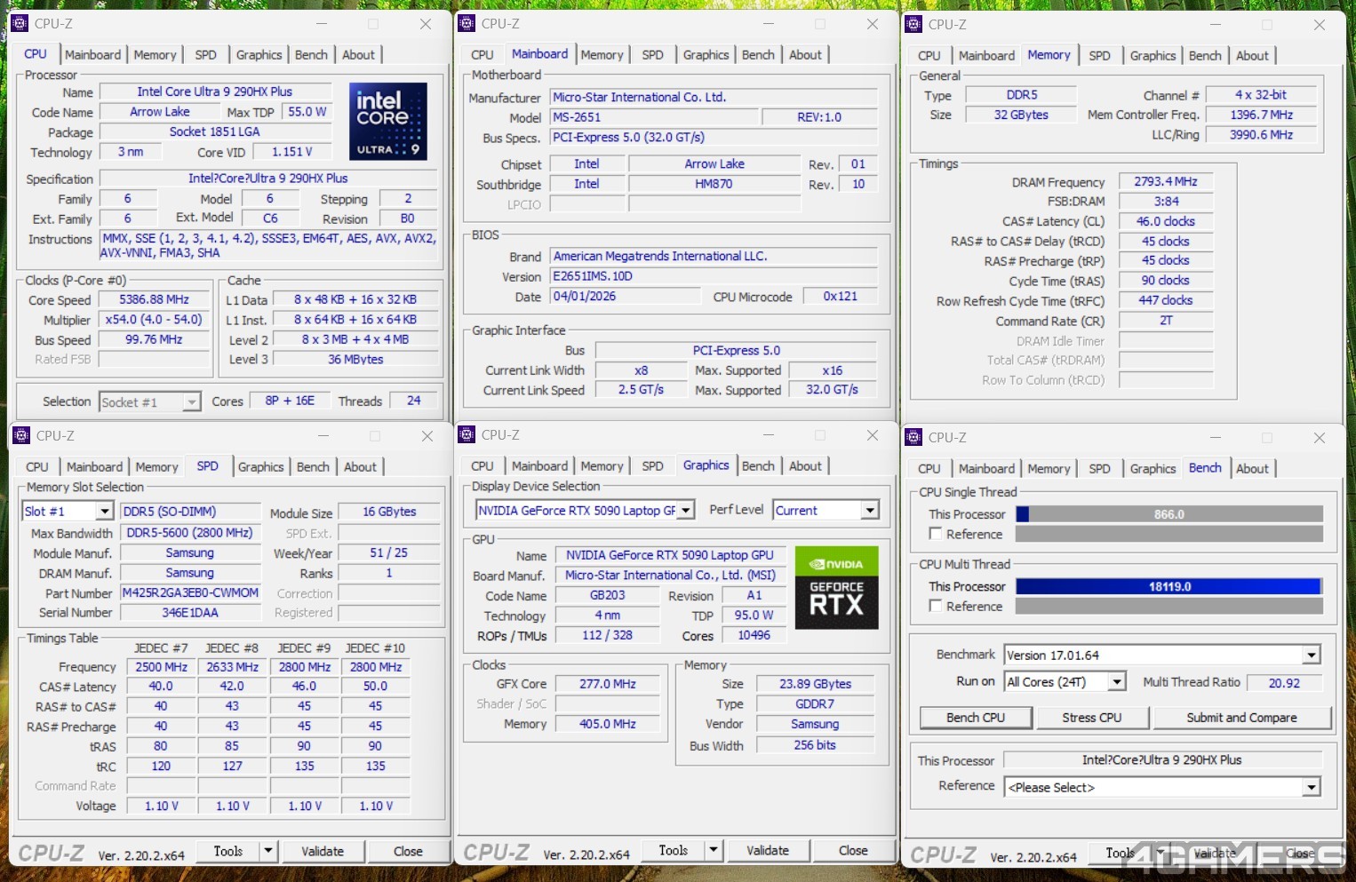
Task: Enable Reference checkbox under CPU Multi Thread
Action: [936, 606]
